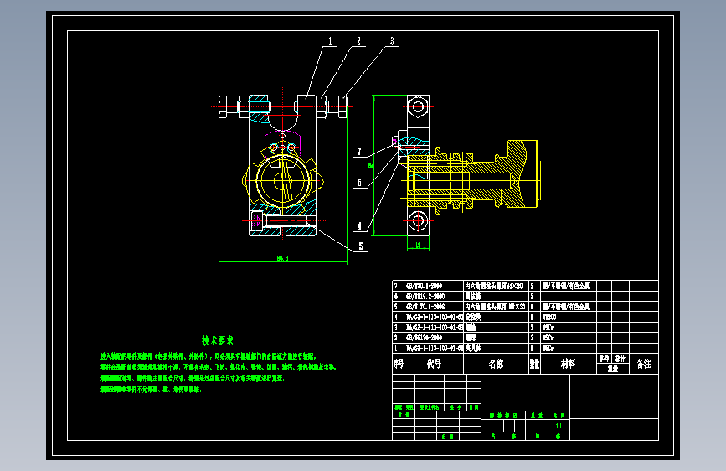
Task: Select the third line of technical requirement notes
Action: click(193, 378)
